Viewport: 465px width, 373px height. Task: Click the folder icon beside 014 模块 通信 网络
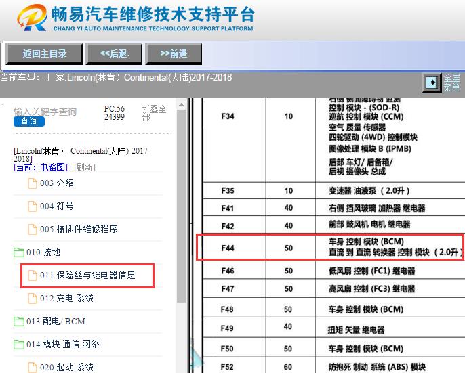click(19, 345)
